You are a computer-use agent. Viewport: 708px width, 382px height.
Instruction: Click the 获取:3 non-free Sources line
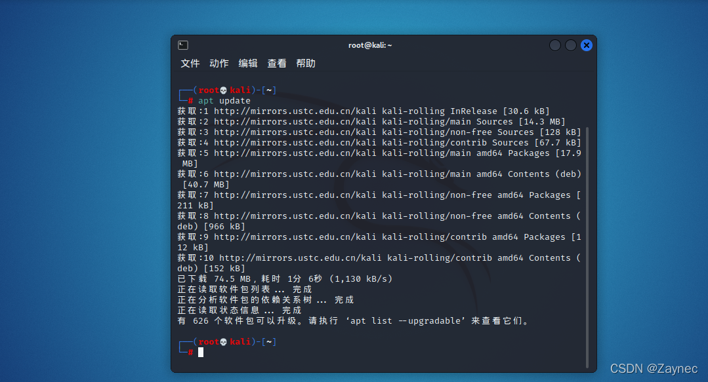[x=379, y=132]
